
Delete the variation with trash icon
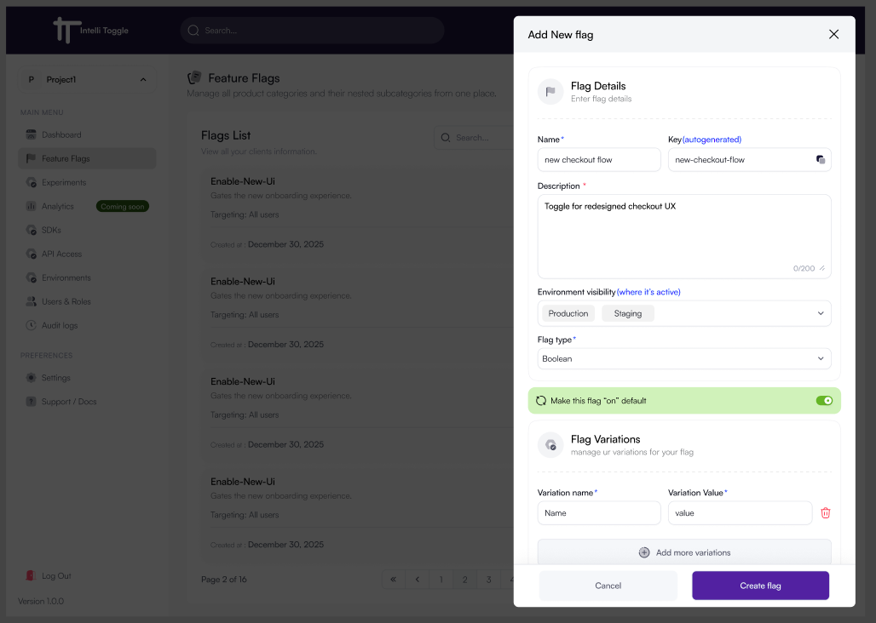click(825, 512)
